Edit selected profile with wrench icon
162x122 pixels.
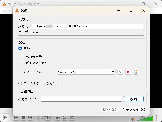(120, 72)
